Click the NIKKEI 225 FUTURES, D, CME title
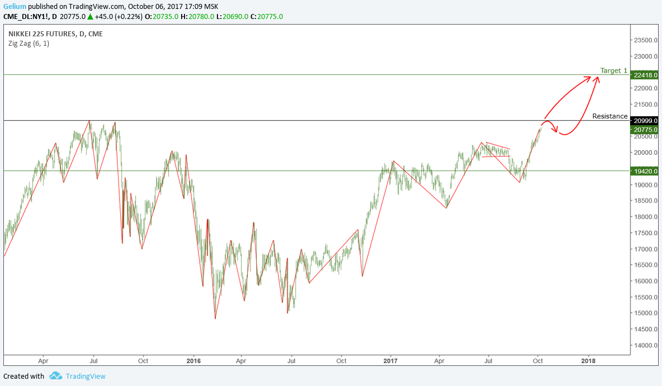The width and height of the screenshot is (662, 386). (x=55, y=34)
